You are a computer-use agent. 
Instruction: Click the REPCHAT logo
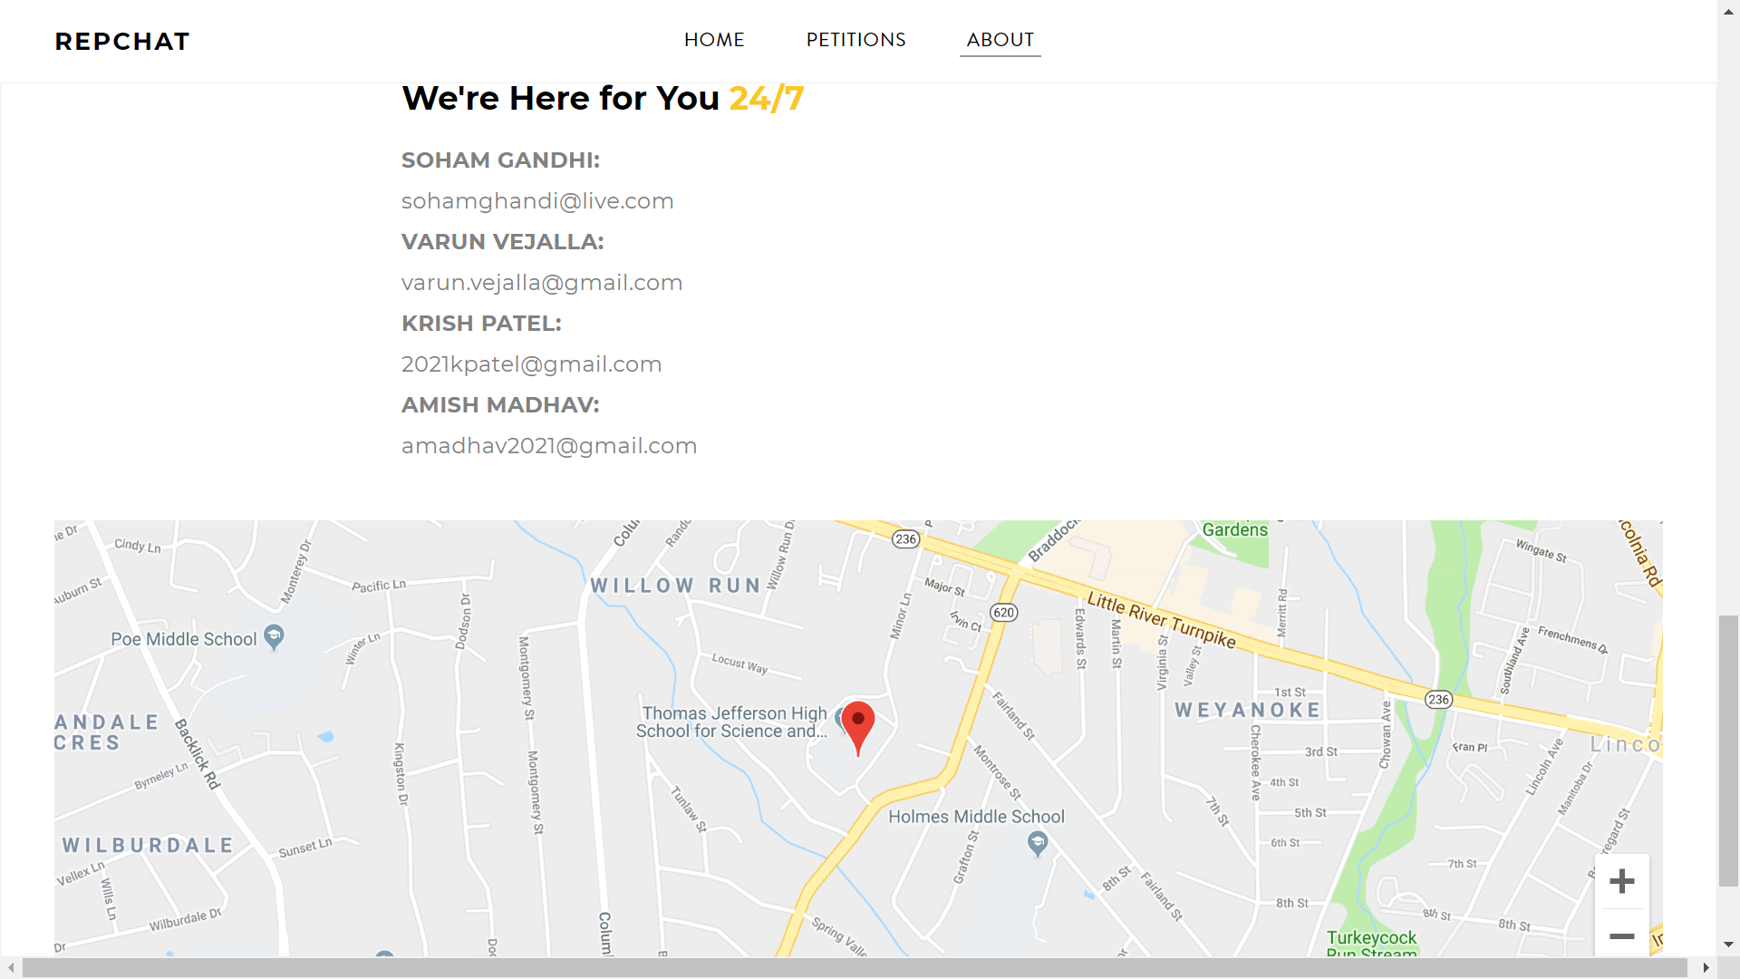click(122, 42)
